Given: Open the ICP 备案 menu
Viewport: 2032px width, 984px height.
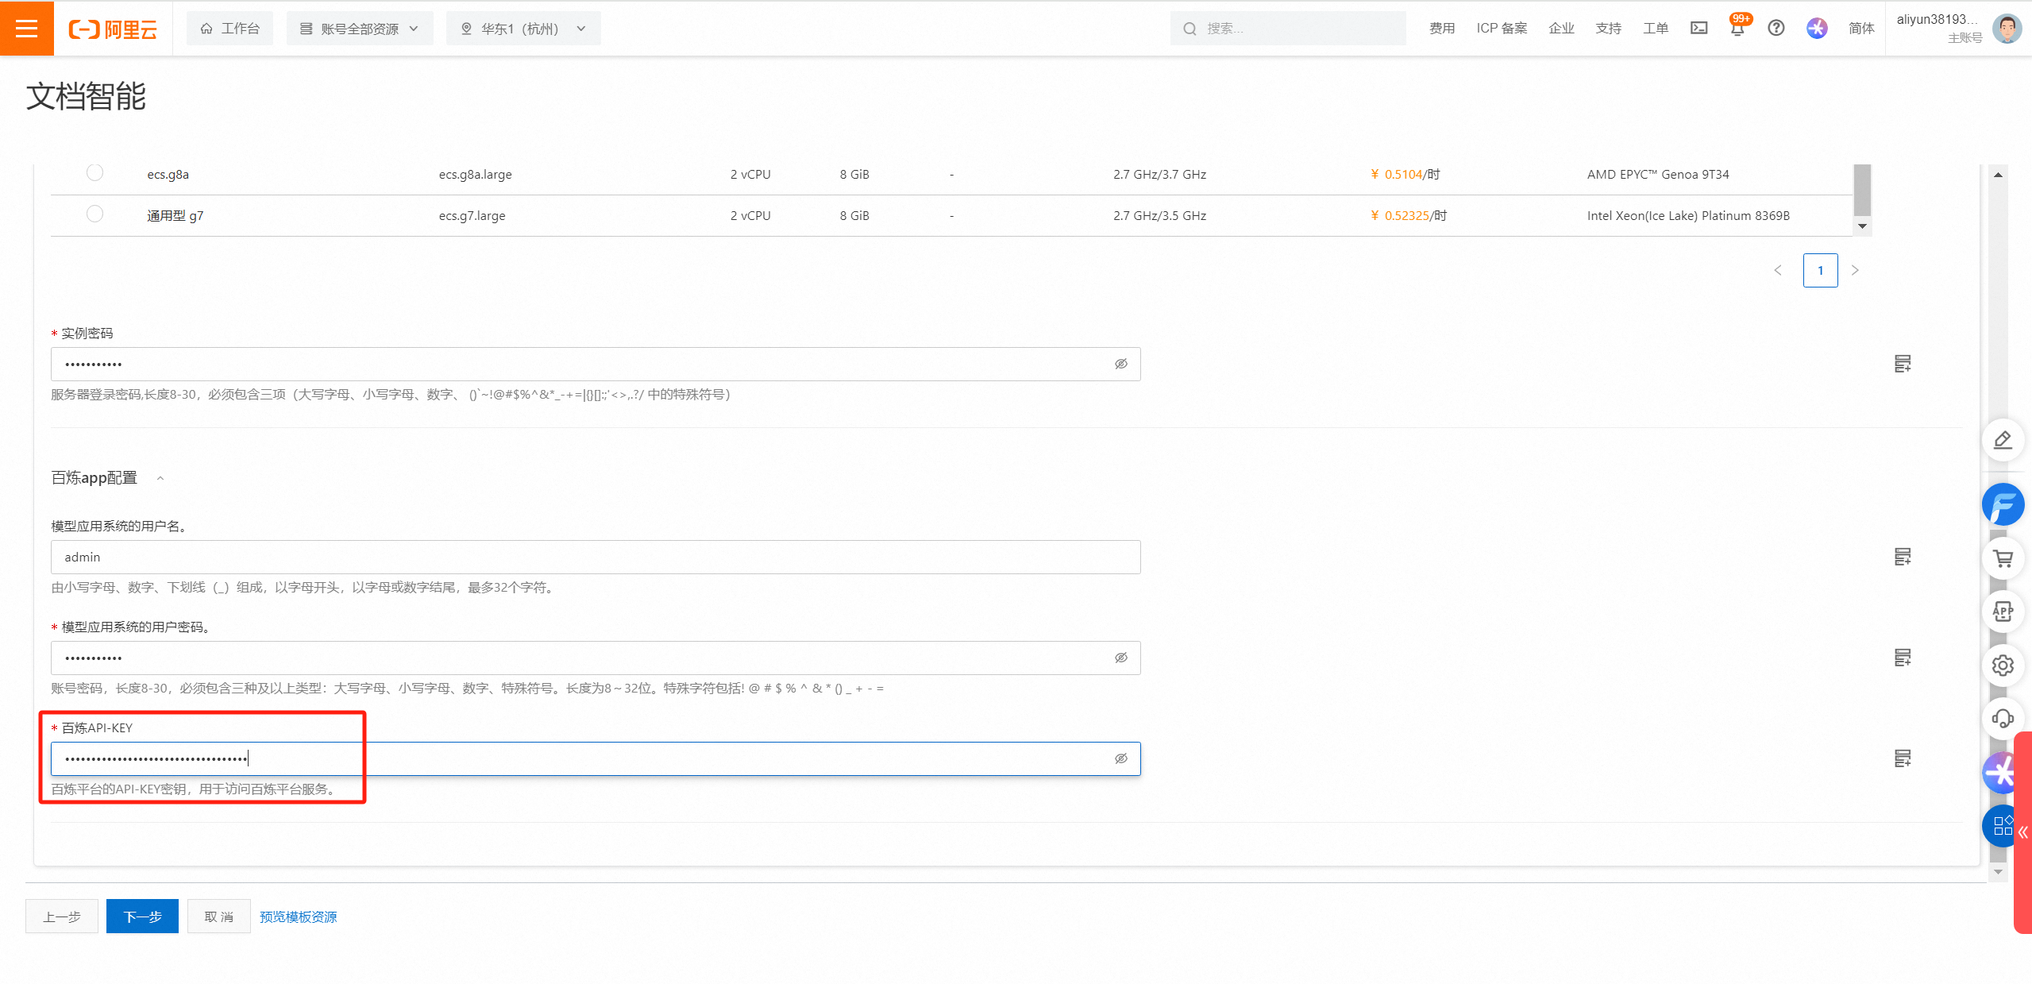Looking at the screenshot, I should click(x=1502, y=29).
